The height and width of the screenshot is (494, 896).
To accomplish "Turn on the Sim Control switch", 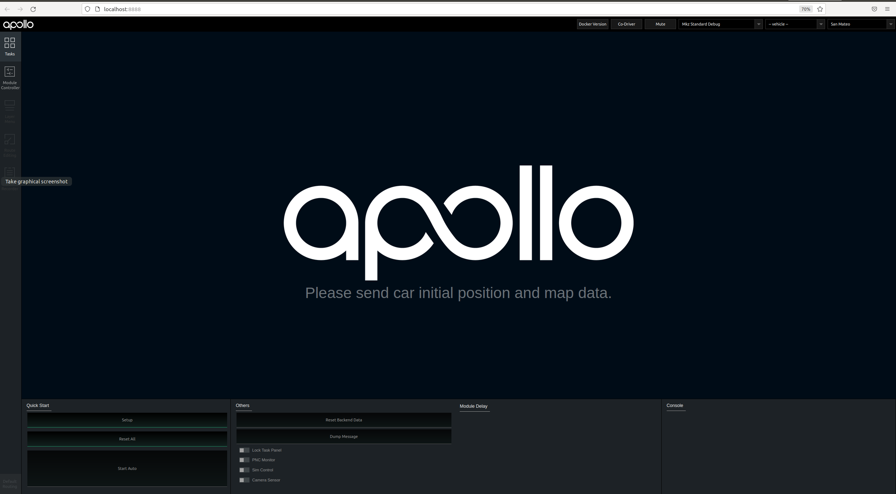I will (244, 470).
